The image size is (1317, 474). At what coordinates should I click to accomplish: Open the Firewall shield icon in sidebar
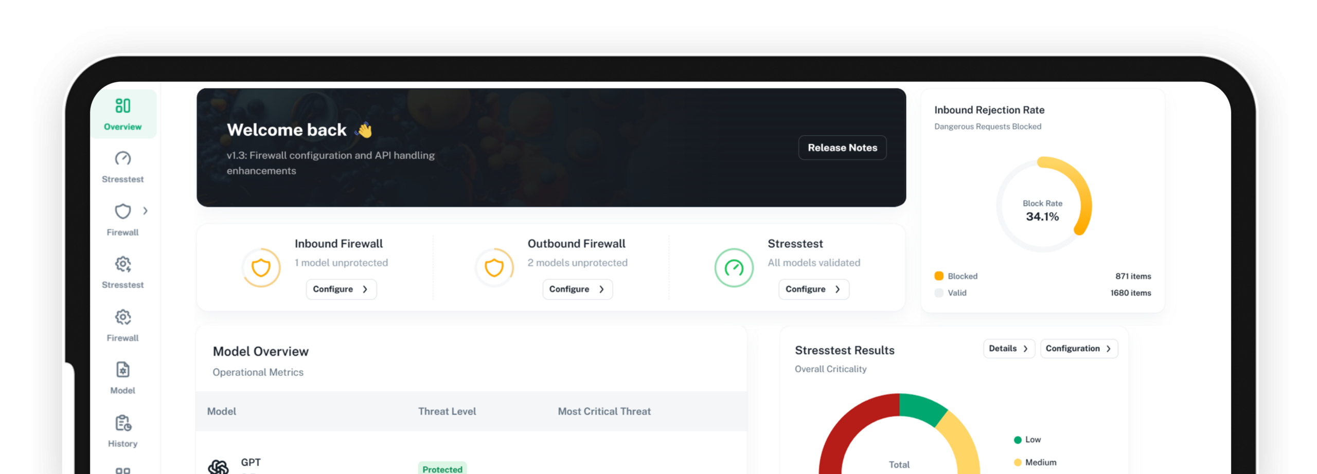pyautogui.click(x=122, y=211)
